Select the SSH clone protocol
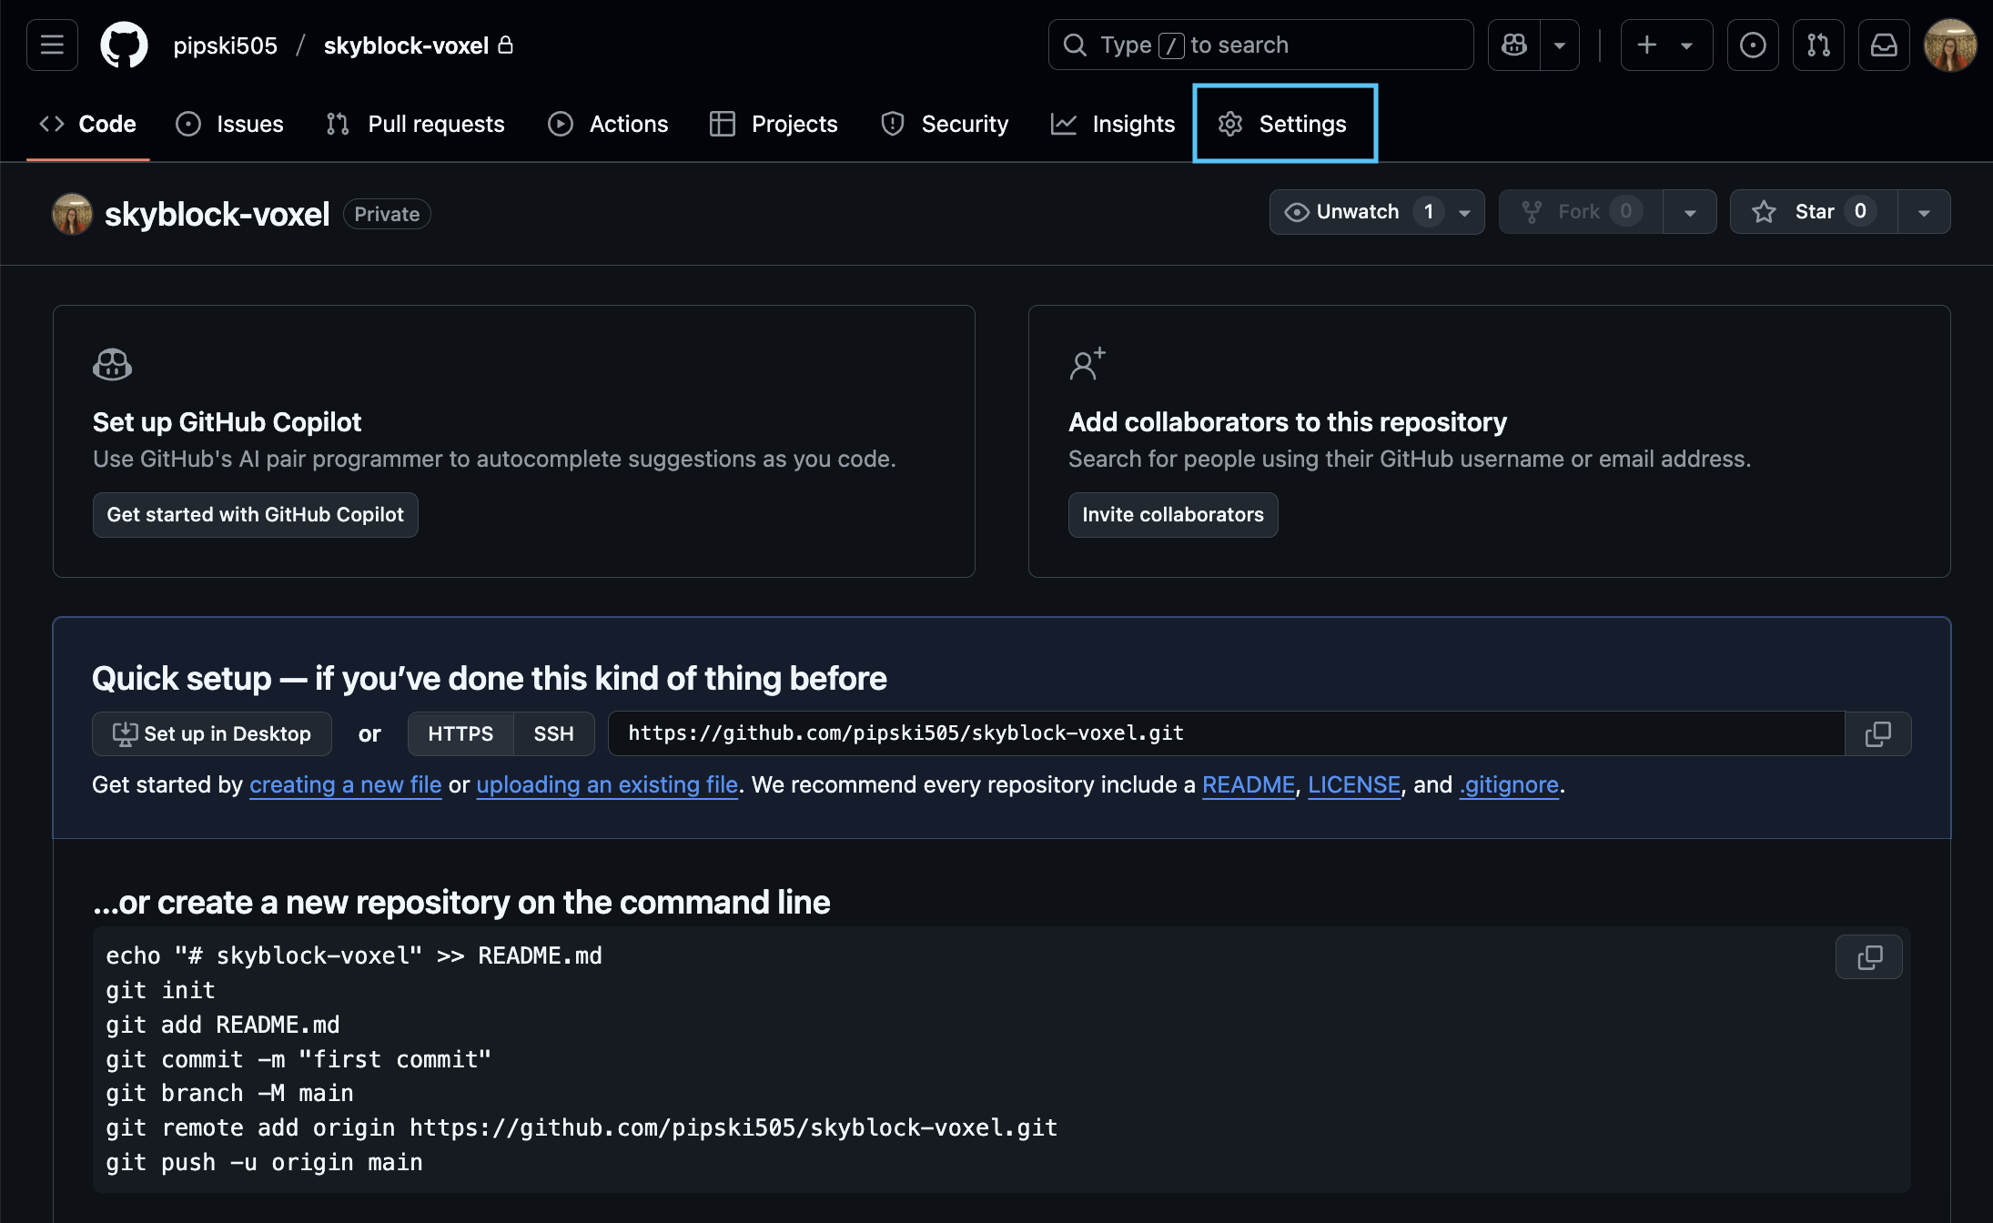The width and height of the screenshot is (1993, 1223). click(x=554, y=733)
